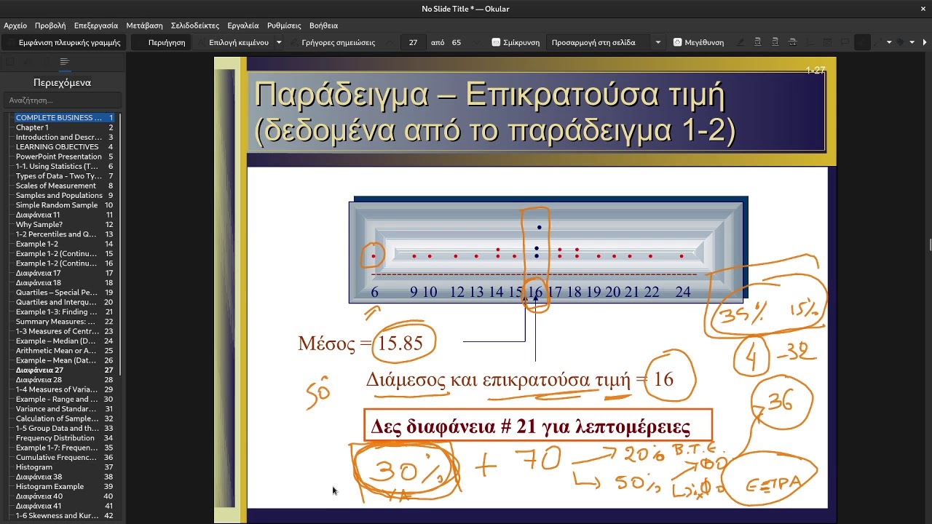Go to Διαφάνεια 40 entry
This screenshot has width=932, height=524.
pos(65,496)
